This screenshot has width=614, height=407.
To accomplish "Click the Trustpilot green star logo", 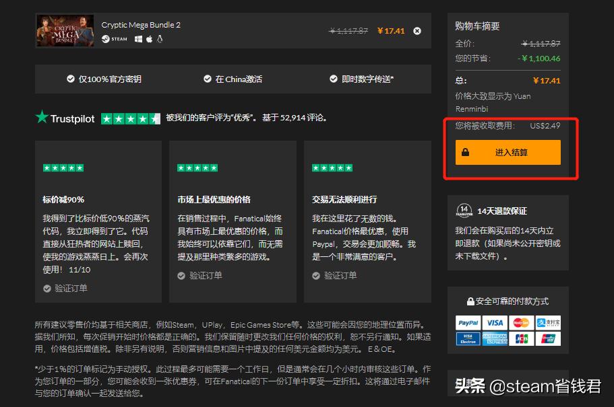I will pos(43,117).
